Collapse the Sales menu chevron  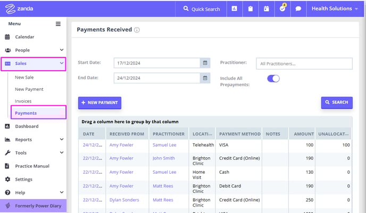(62, 63)
